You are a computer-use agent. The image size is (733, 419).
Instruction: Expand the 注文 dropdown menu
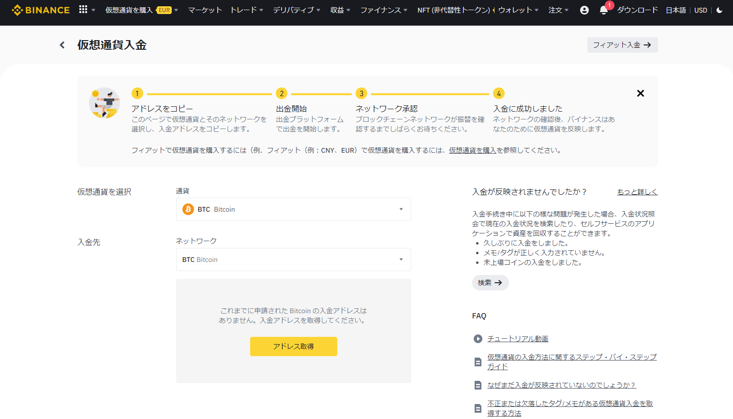pyautogui.click(x=558, y=10)
